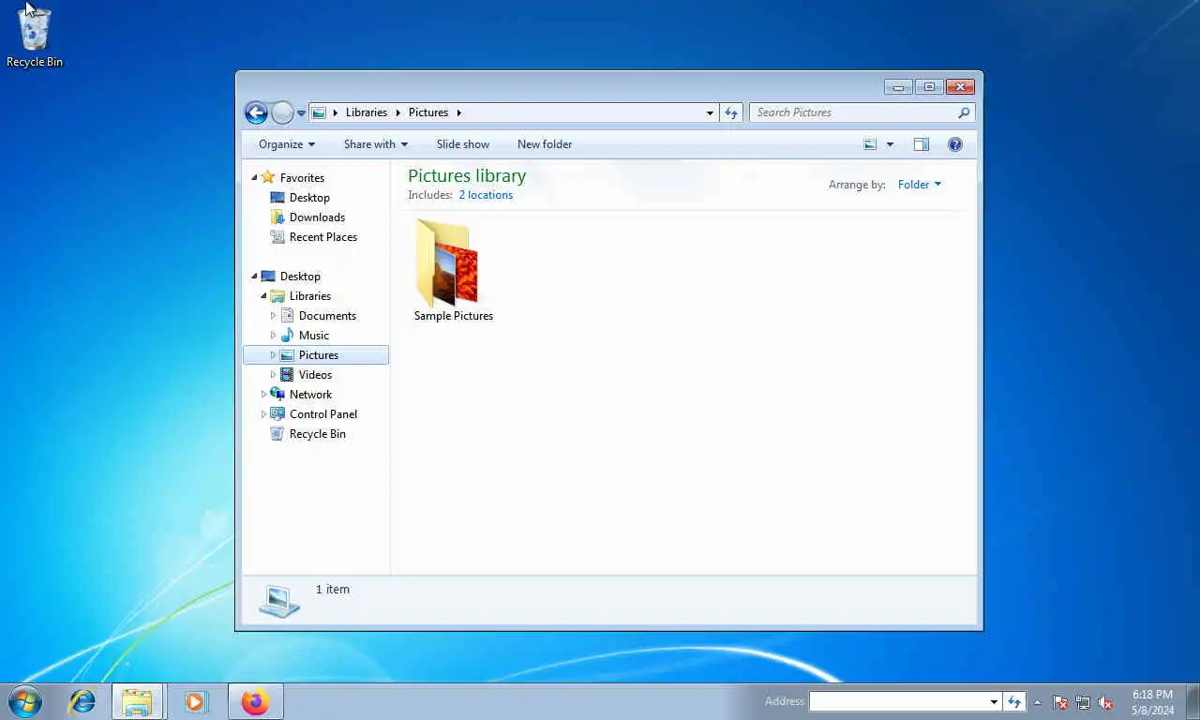Image resolution: width=1200 pixels, height=720 pixels.
Task: Go back with the blue Back arrow
Action: click(256, 112)
